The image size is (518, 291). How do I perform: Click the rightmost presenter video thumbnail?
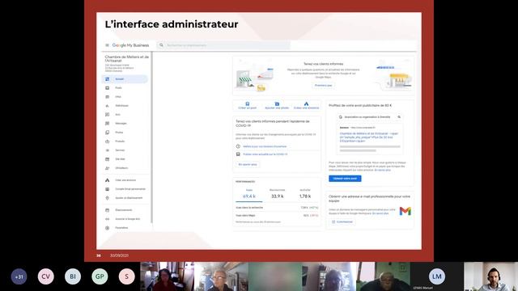coord(491,276)
